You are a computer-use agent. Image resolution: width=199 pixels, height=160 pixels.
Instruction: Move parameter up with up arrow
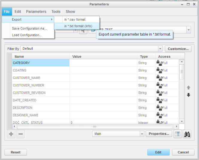(x=189, y=88)
